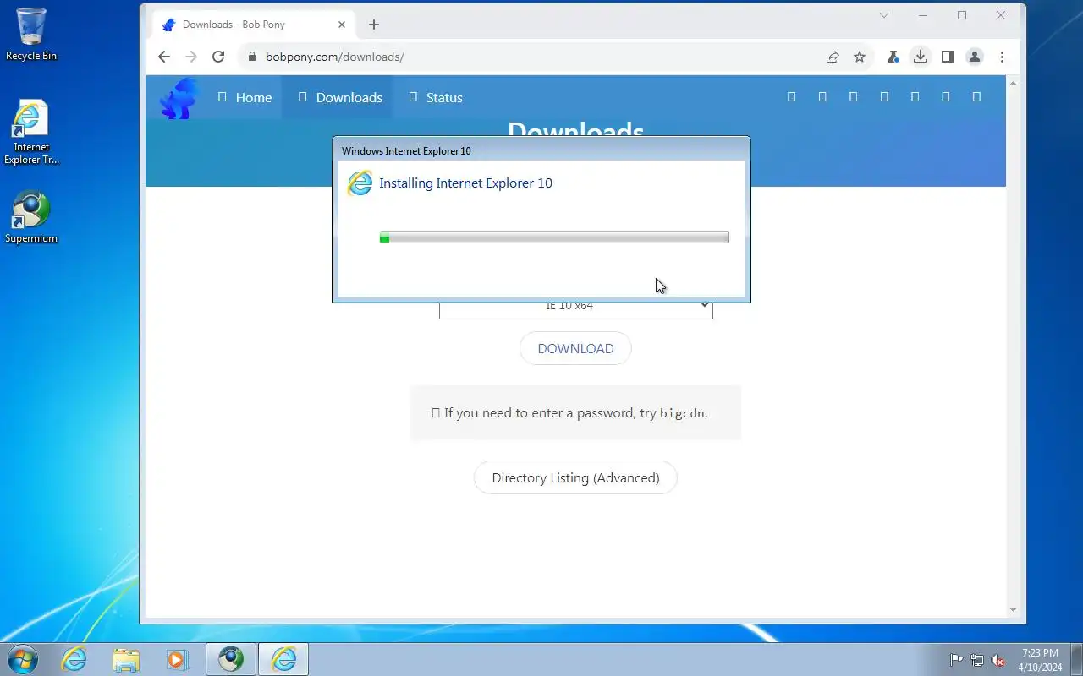Click the muted volume tray icon
This screenshot has width=1083, height=676.
click(x=998, y=660)
